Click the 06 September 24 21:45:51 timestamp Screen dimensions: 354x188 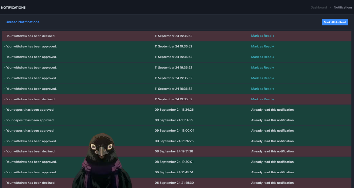(174, 172)
